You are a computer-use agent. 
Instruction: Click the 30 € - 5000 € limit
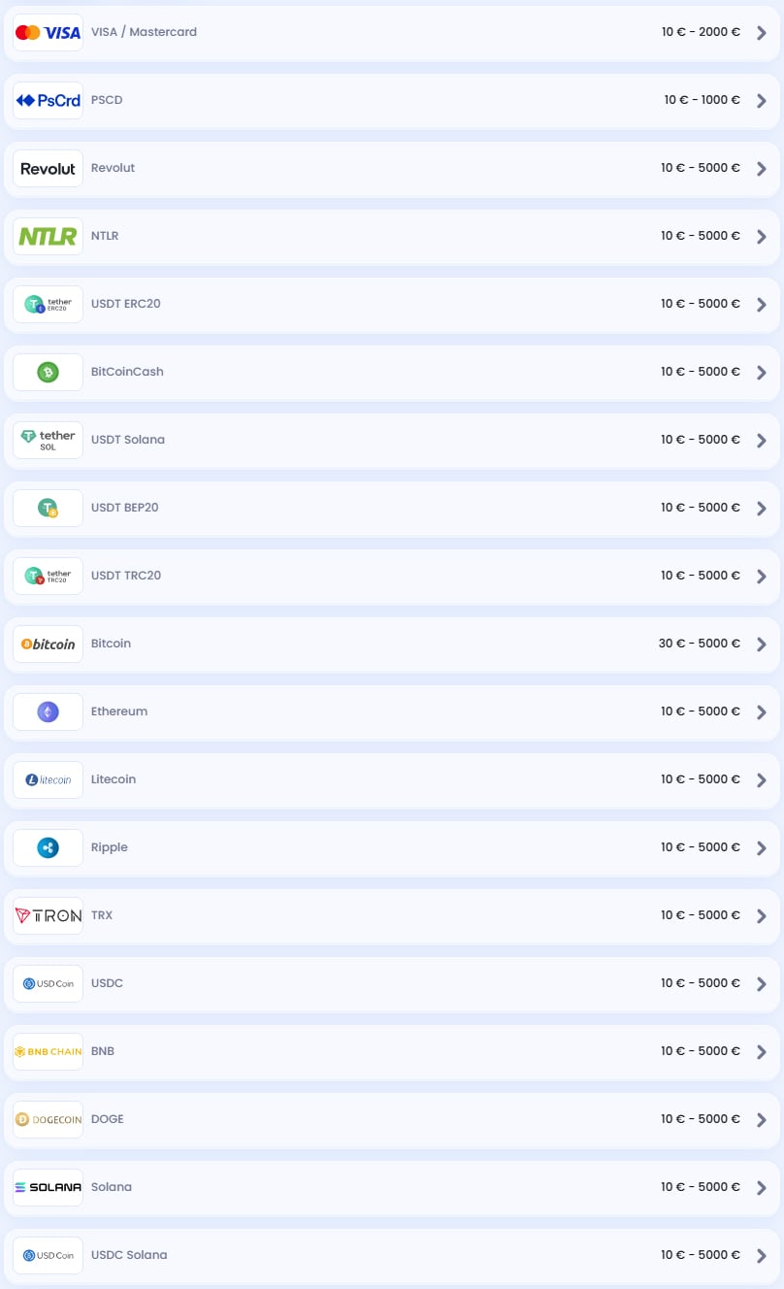pyautogui.click(x=699, y=644)
